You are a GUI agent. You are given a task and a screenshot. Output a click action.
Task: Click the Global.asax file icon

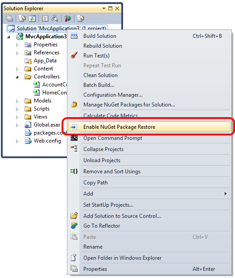point(28,125)
